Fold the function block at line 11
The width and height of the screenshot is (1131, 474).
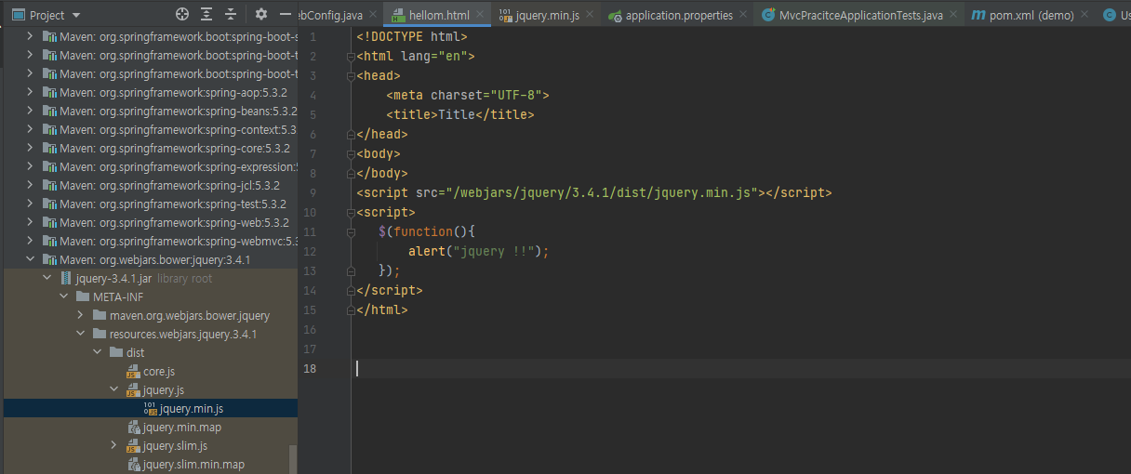[352, 232]
